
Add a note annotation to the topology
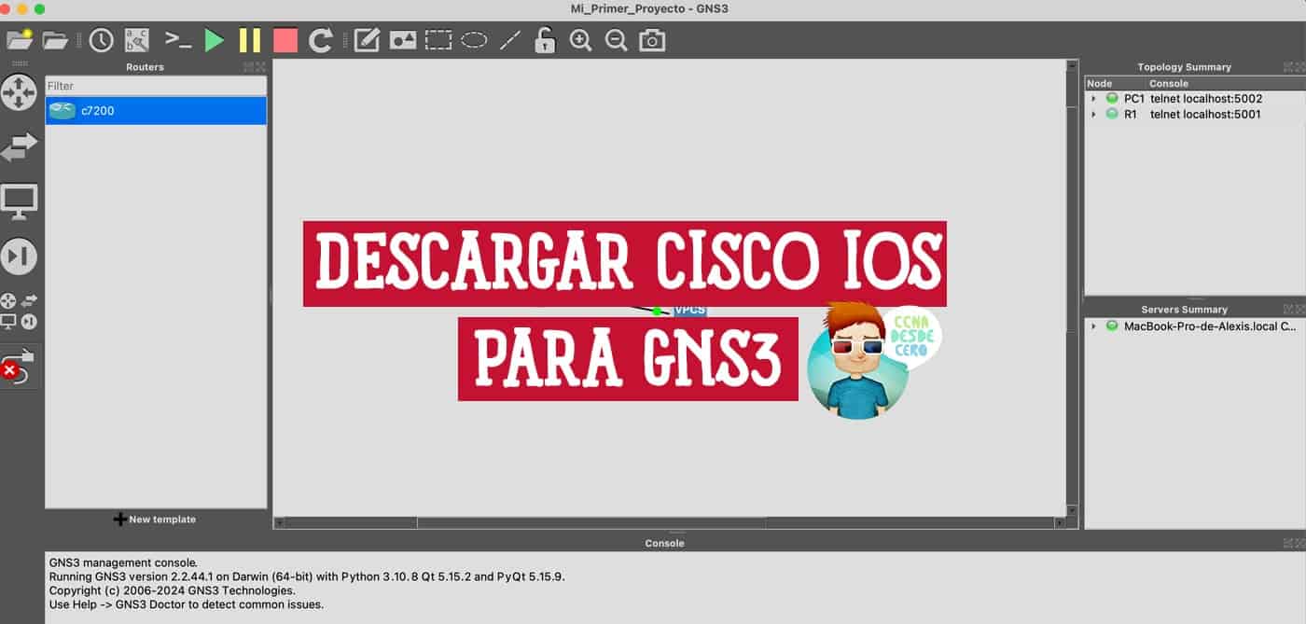(x=366, y=39)
